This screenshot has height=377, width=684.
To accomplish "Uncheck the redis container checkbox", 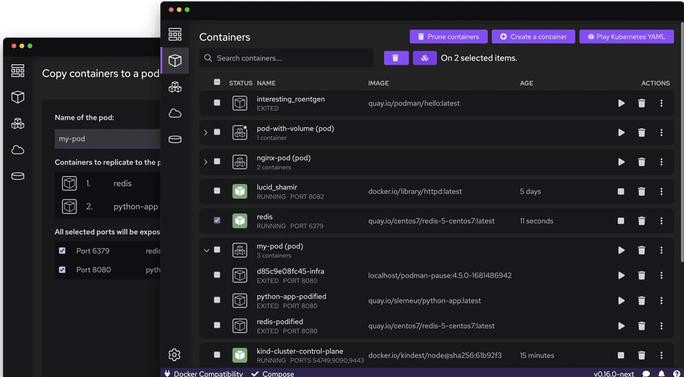I will point(217,221).
